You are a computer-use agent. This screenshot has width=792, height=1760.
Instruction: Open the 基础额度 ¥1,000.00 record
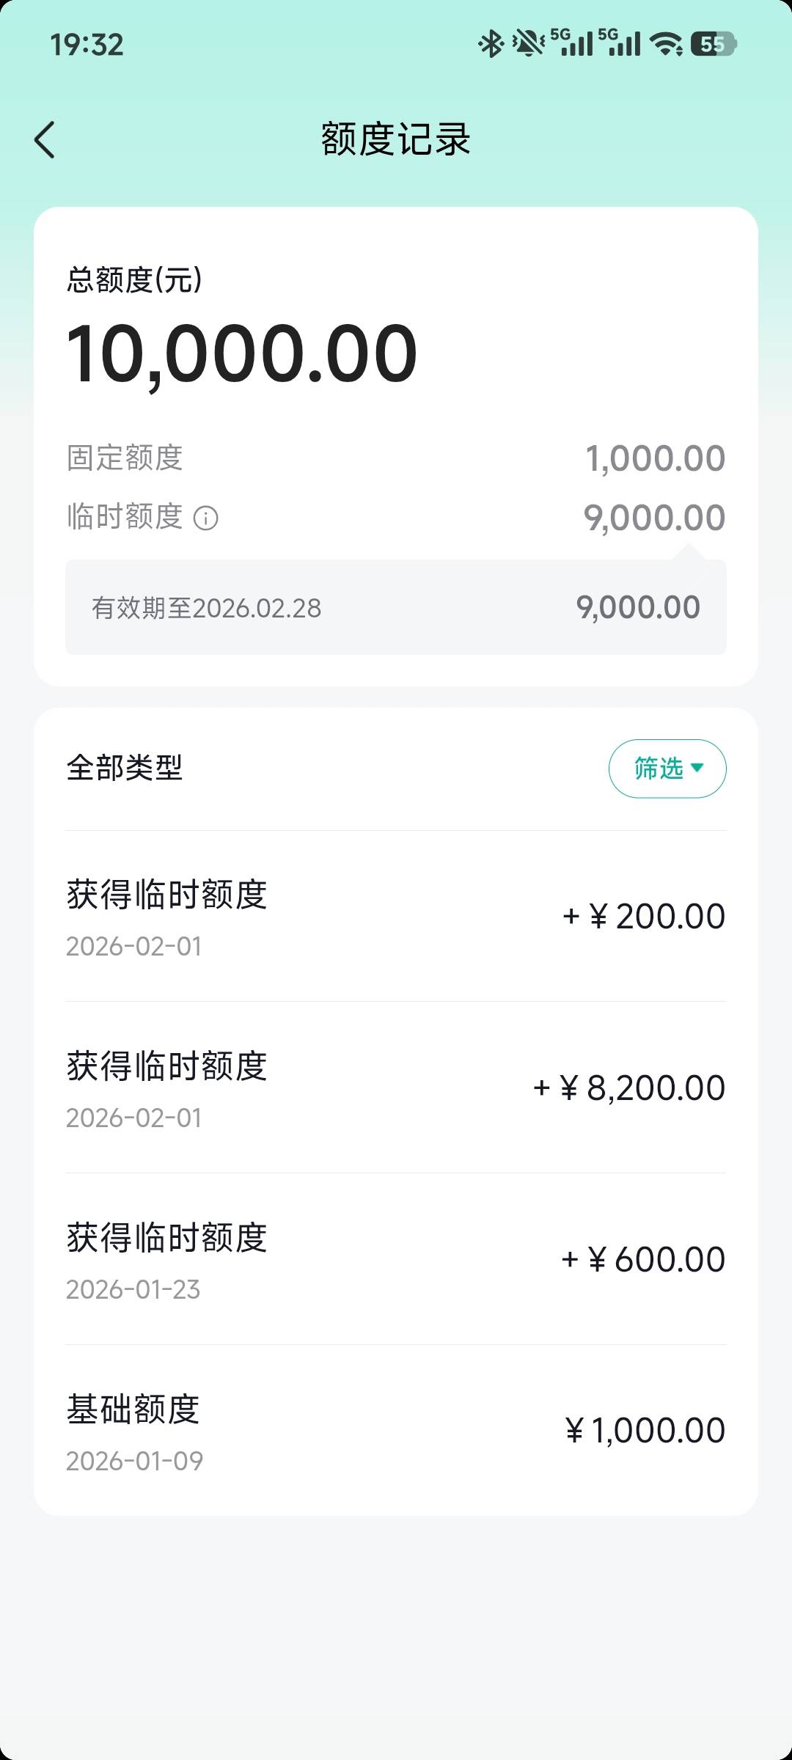[396, 1431]
